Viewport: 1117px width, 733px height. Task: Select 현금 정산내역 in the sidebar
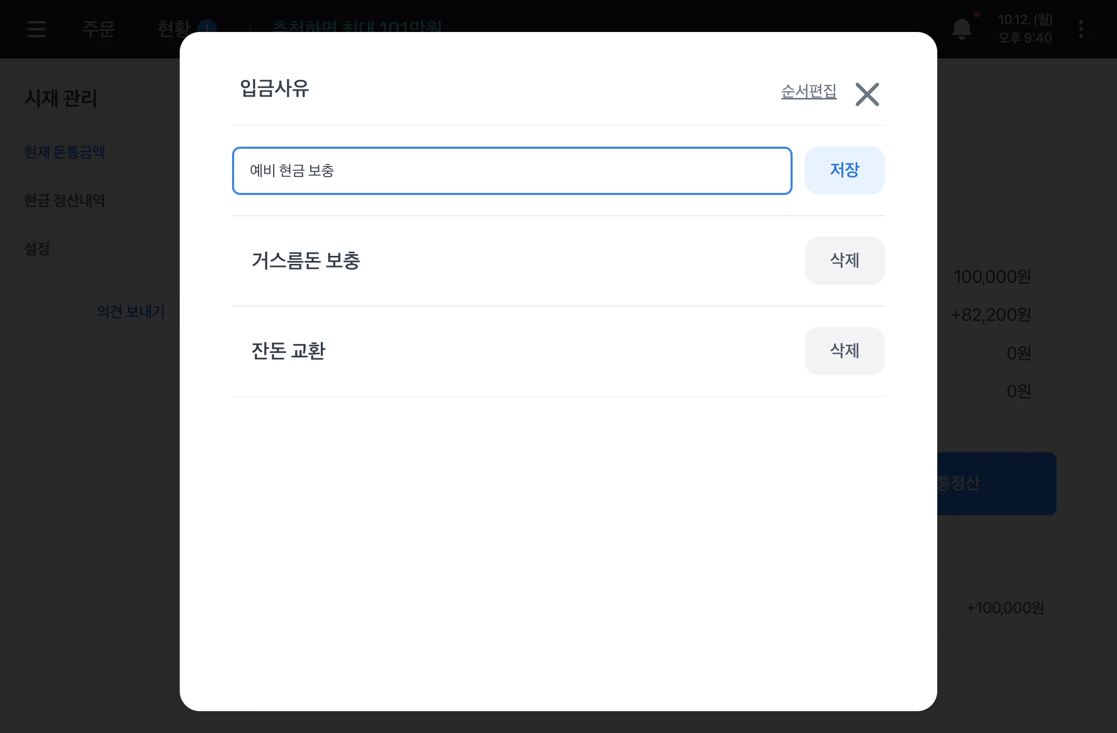(65, 201)
